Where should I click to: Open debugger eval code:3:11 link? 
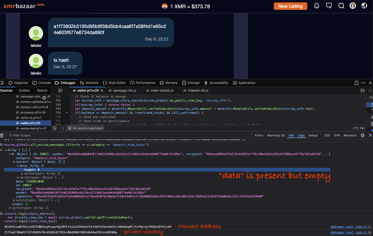click(351, 227)
